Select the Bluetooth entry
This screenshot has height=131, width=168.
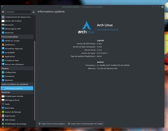pyautogui.click(x=17, y=80)
